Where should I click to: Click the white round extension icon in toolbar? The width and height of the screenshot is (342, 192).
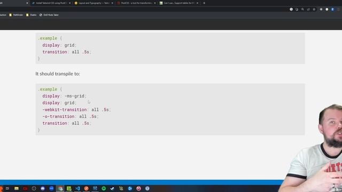(327, 10)
